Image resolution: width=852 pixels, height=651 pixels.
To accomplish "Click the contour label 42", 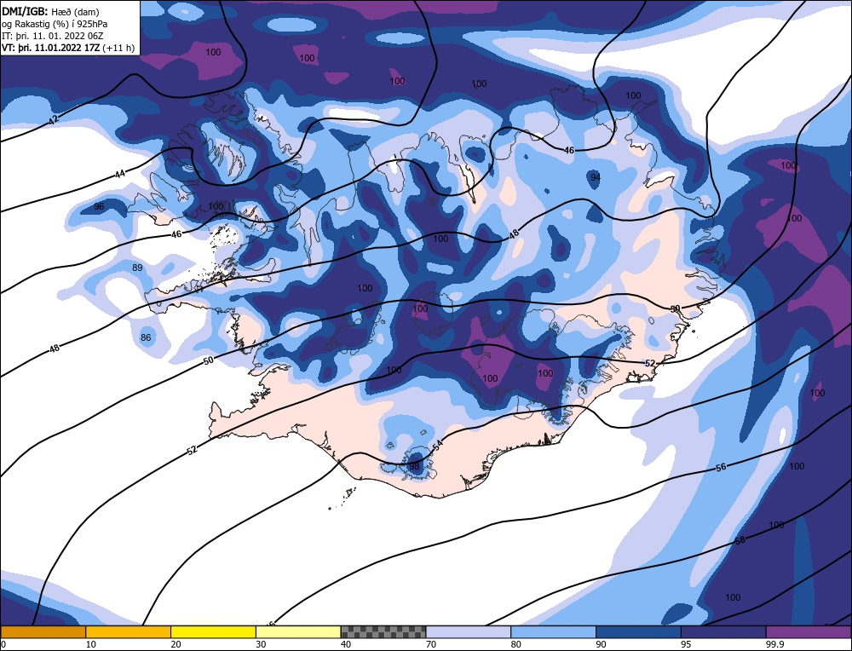I will click(x=53, y=120).
